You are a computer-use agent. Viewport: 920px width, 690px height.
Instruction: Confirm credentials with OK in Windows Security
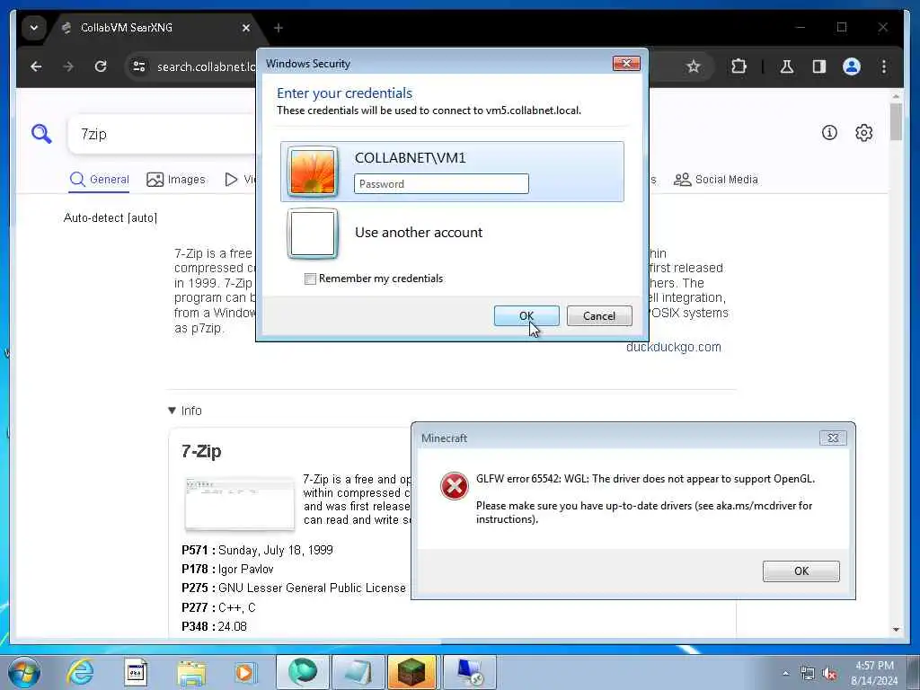[526, 315]
